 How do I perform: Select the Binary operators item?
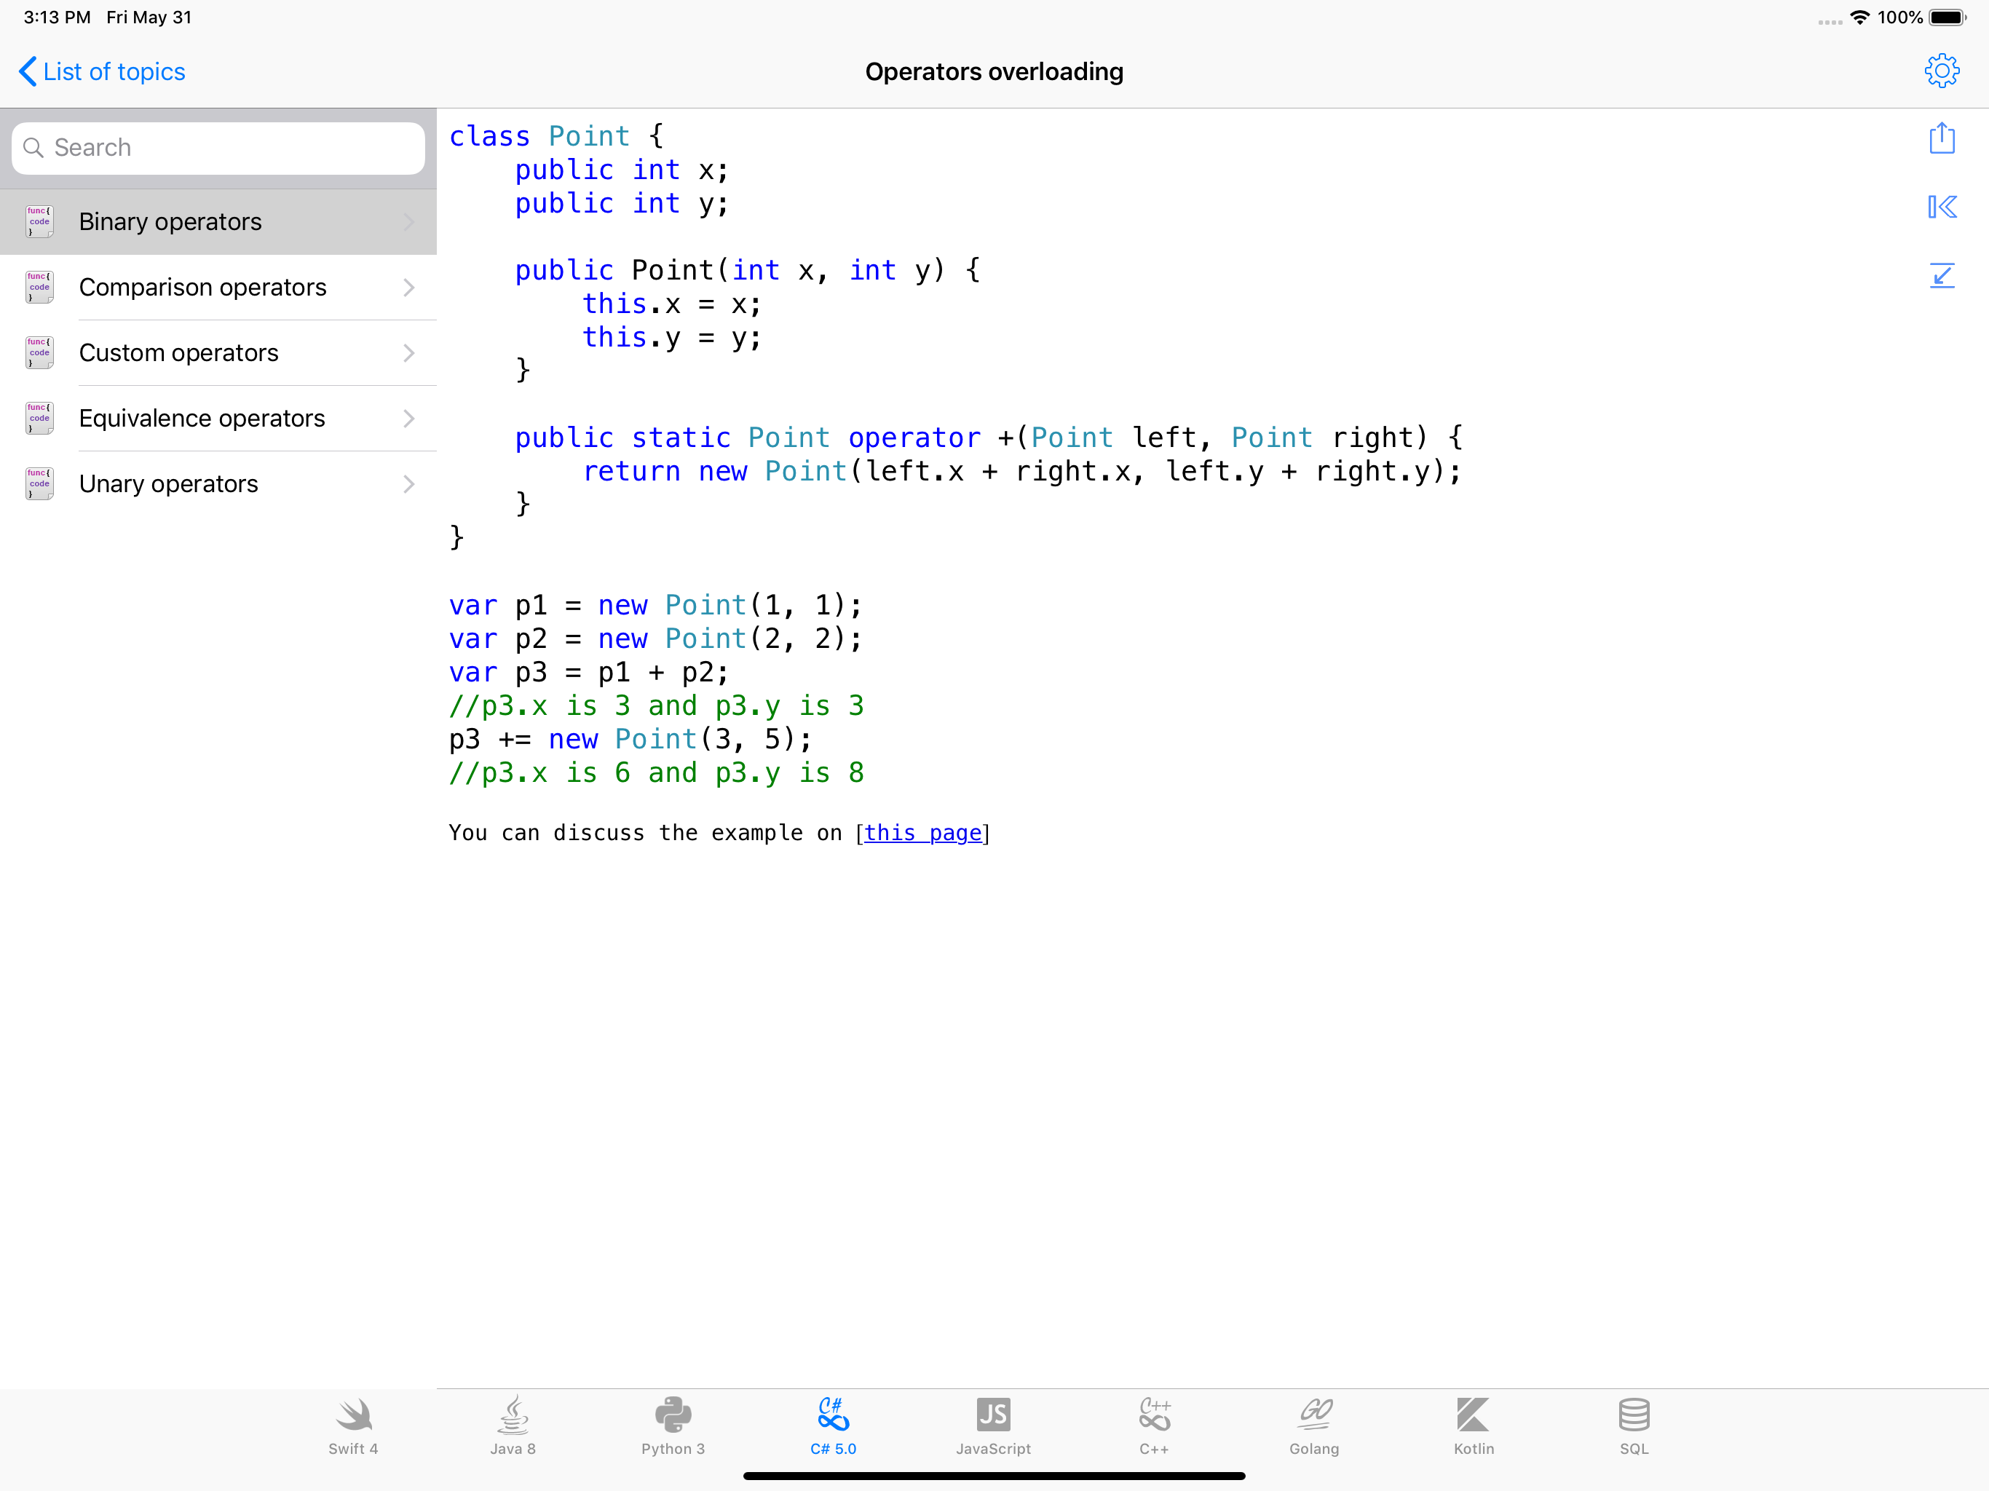171,222
